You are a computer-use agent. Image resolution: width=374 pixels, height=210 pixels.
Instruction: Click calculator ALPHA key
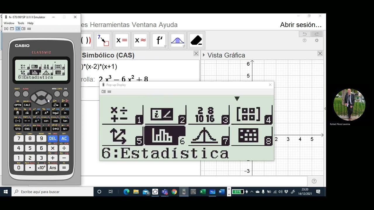[26, 94]
